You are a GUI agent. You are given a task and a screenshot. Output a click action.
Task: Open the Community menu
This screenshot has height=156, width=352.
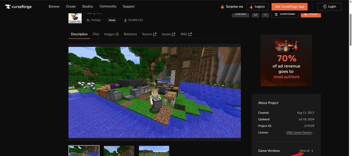click(108, 7)
